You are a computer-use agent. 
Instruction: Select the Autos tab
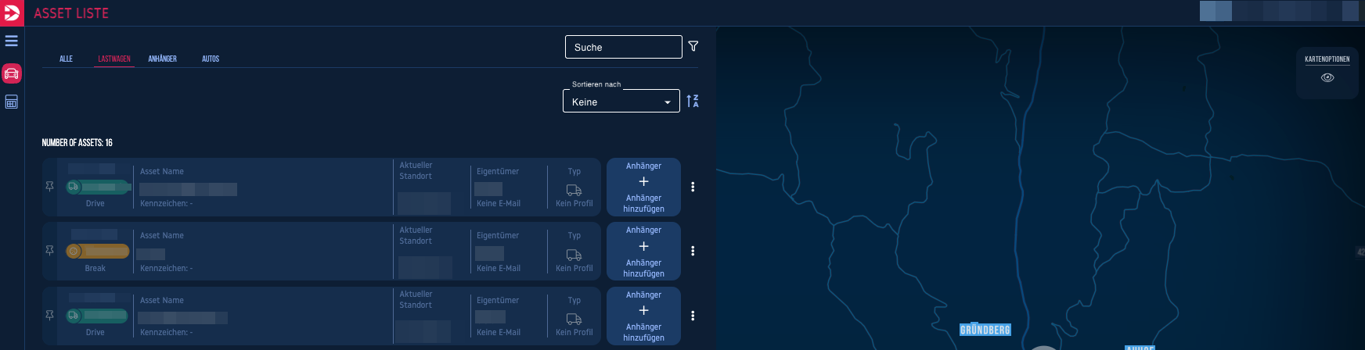211,59
